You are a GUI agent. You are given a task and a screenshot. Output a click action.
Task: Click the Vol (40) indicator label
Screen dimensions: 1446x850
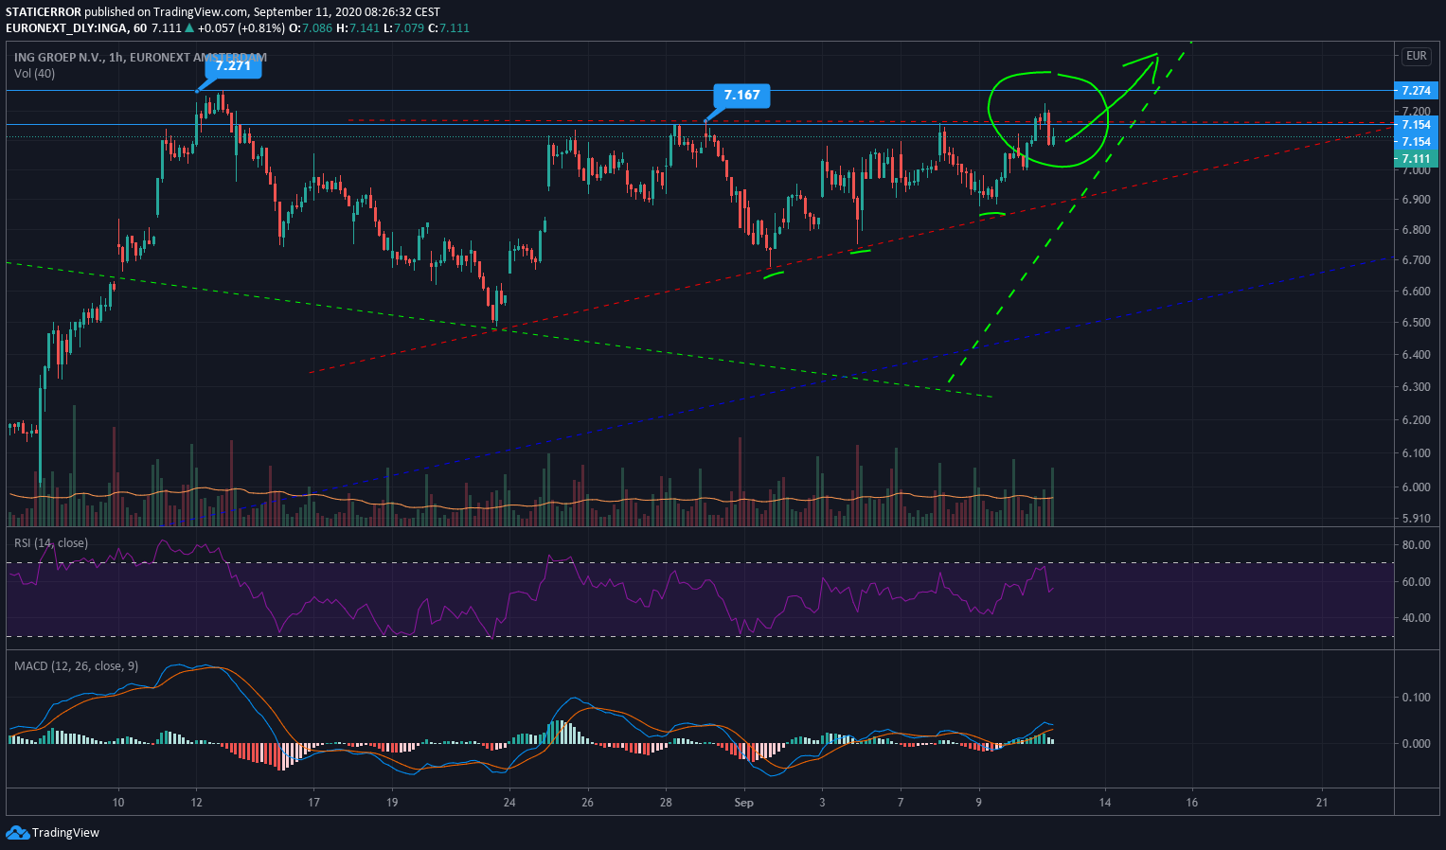coord(34,74)
